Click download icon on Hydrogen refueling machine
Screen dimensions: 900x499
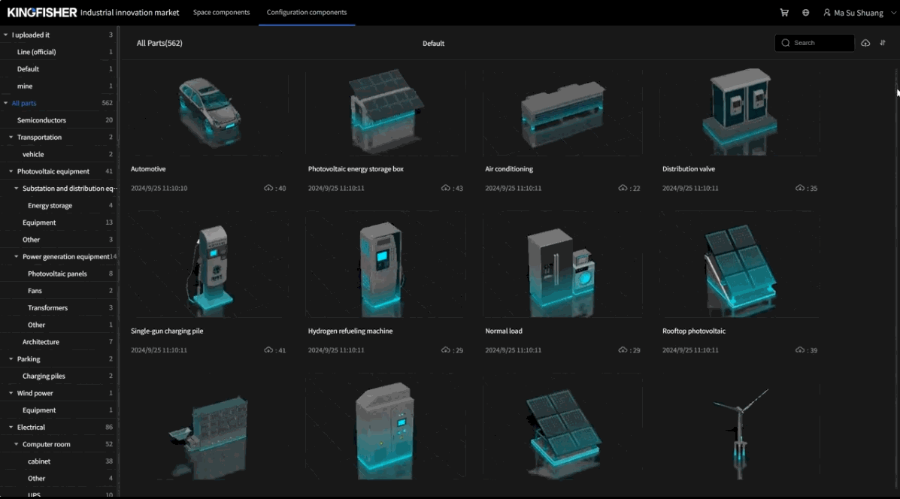445,350
